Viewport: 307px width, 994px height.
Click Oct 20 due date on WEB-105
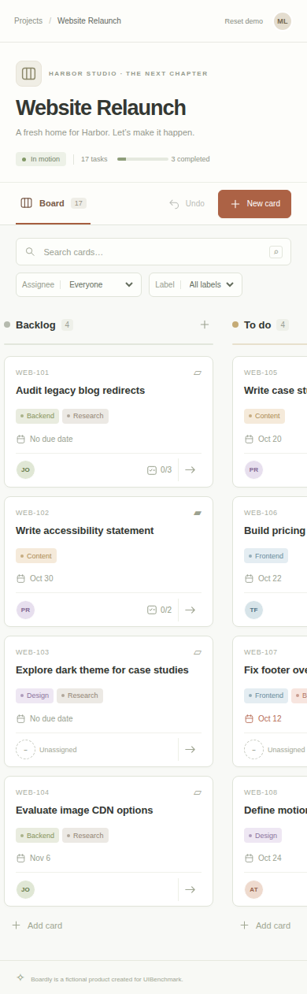point(263,439)
